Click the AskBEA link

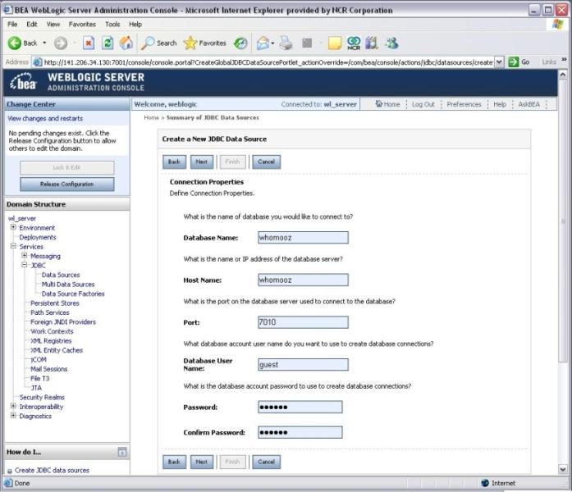click(529, 104)
